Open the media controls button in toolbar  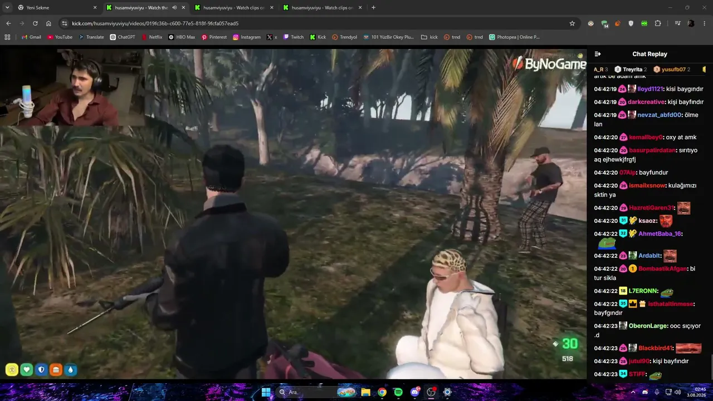coord(677,23)
